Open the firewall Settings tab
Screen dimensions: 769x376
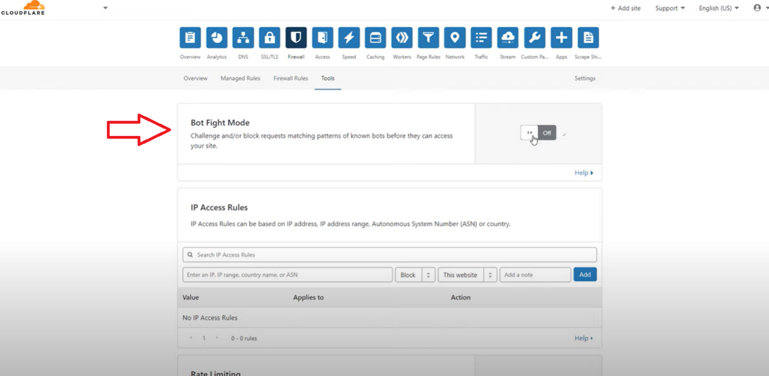585,78
